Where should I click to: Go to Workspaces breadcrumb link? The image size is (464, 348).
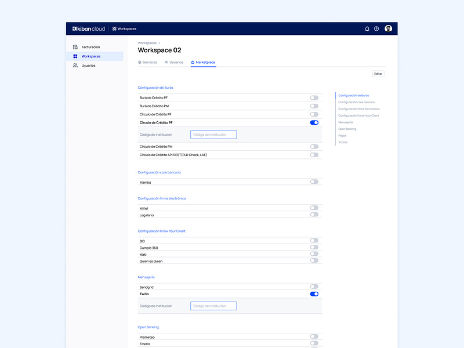(x=147, y=43)
